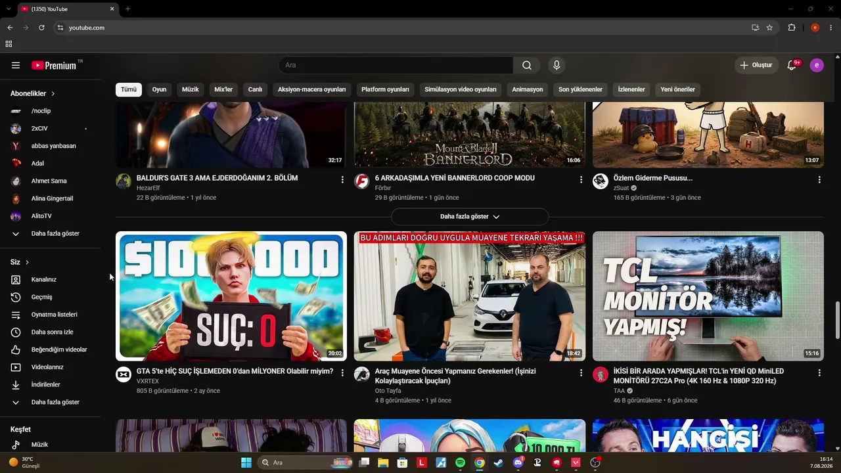Screen dimensions: 841x473
Task: Open Discord from the taskbar
Action: click(518, 462)
